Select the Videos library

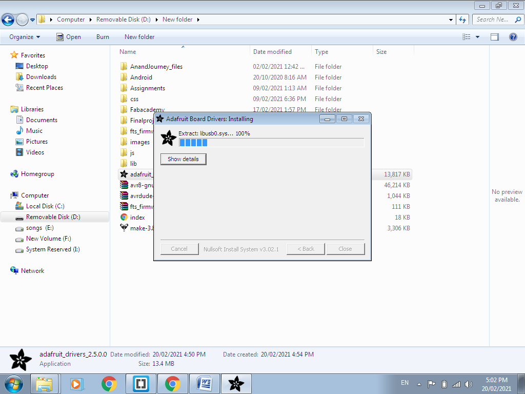point(35,152)
